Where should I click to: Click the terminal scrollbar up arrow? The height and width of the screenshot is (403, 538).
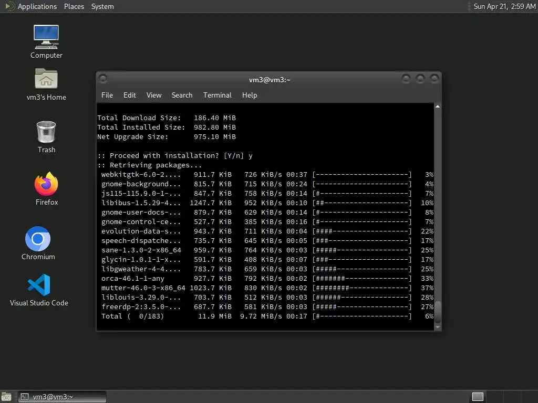(x=438, y=107)
